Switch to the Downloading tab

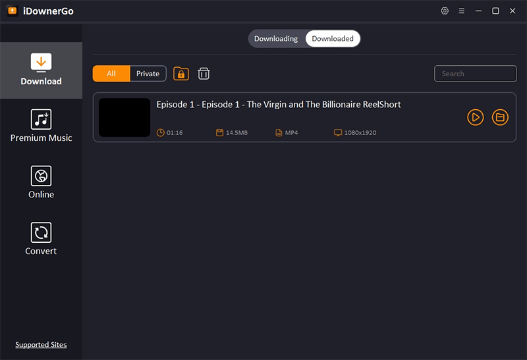pos(276,39)
